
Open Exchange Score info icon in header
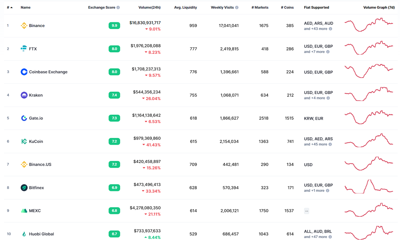tap(118, 7)
